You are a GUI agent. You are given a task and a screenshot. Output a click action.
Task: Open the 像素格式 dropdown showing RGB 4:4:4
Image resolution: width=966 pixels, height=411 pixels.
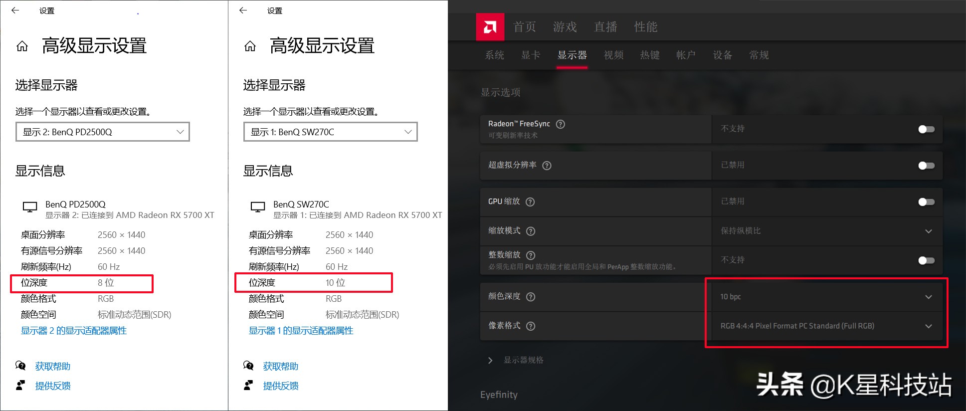coord(827,326)
